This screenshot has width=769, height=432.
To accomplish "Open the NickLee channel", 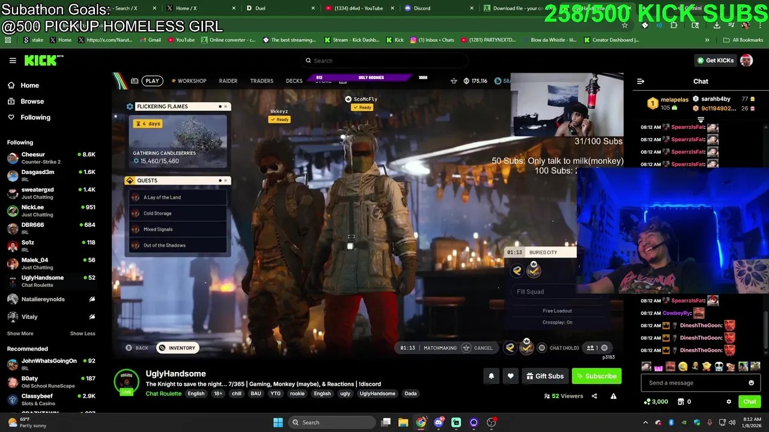I will [x=51, y=211].
